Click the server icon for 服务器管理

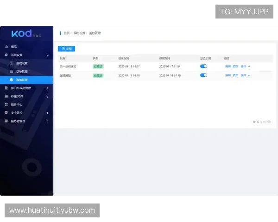click(6, 121)
